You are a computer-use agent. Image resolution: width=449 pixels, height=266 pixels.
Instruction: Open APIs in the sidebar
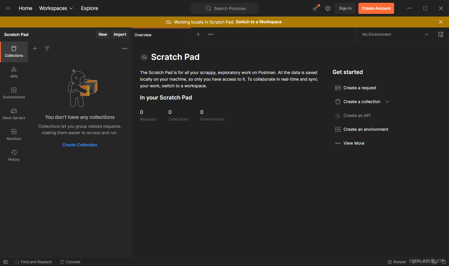pyautogui.click(x=14, y=73)
